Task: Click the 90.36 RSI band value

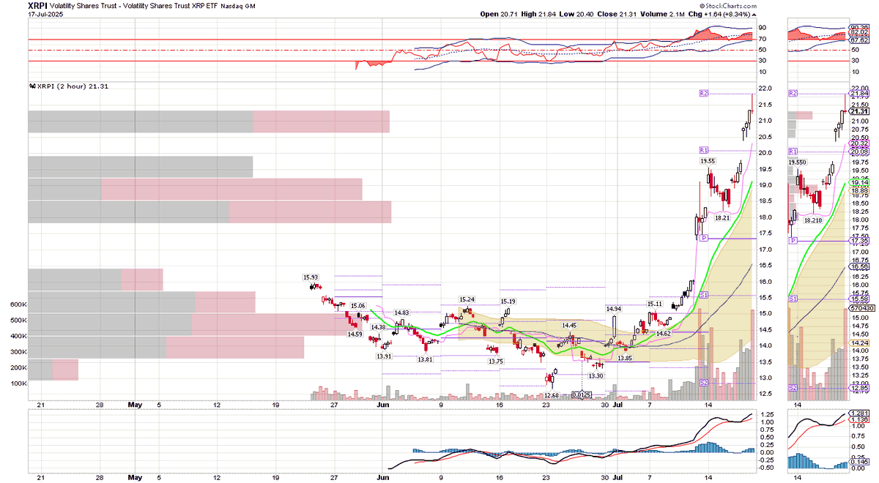Action: [858, 27]
